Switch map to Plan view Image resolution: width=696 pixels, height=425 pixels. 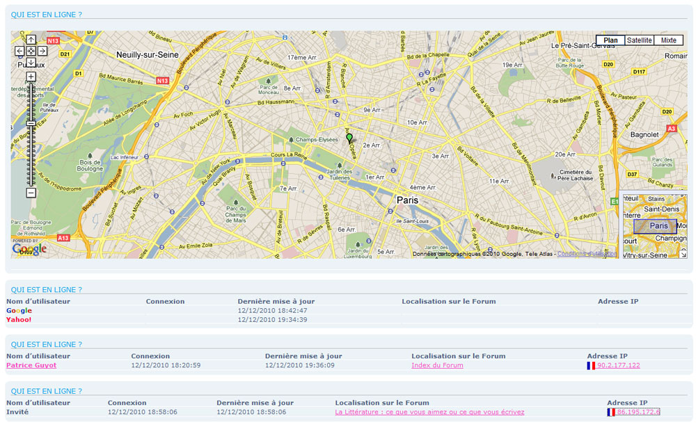tap(610, 40)
